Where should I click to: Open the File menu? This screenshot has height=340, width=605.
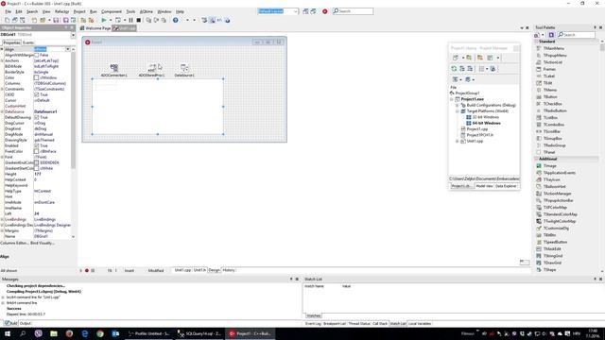[x=9, y=11]
